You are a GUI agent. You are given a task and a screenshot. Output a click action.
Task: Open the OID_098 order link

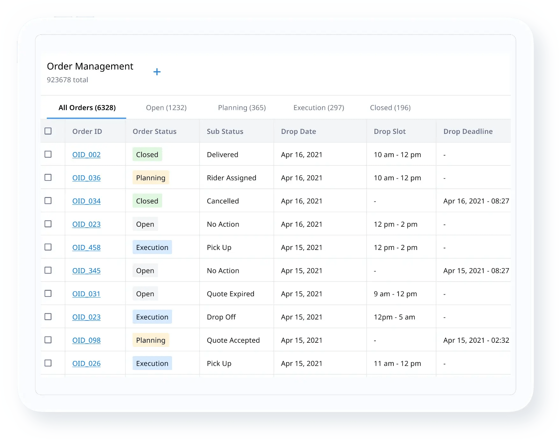[86, 340]
